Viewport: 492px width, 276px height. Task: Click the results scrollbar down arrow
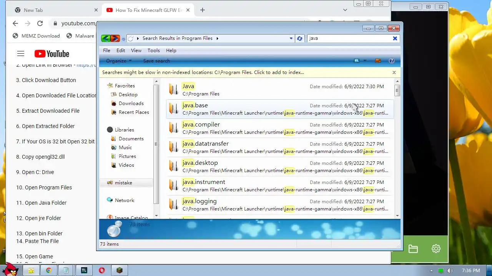pyautogui.click(x=397, y=216)
